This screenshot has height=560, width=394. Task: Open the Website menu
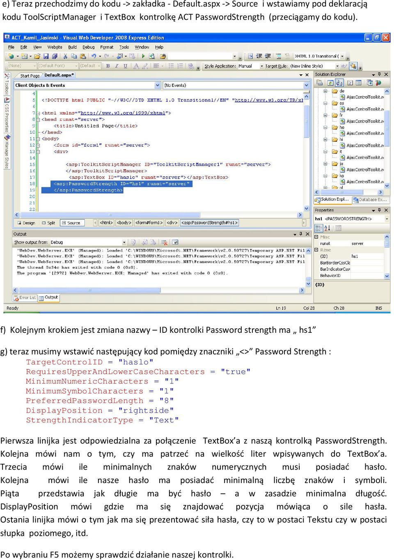pyautogui.click(x=55, y=47)
